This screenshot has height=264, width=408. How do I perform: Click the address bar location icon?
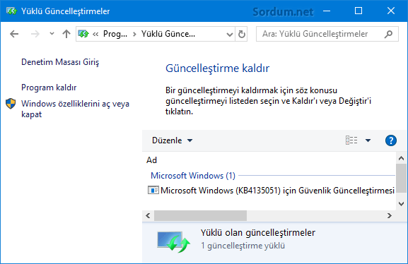click(83, 34)
